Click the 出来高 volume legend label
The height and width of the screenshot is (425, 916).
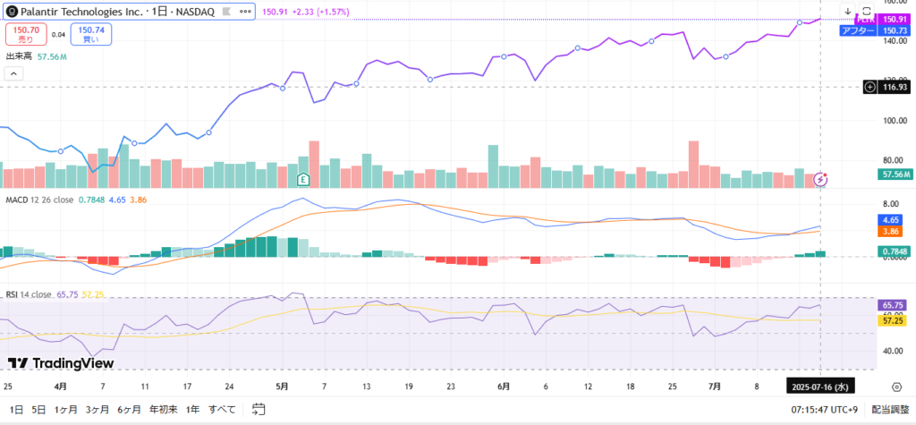tap(20, 56)
